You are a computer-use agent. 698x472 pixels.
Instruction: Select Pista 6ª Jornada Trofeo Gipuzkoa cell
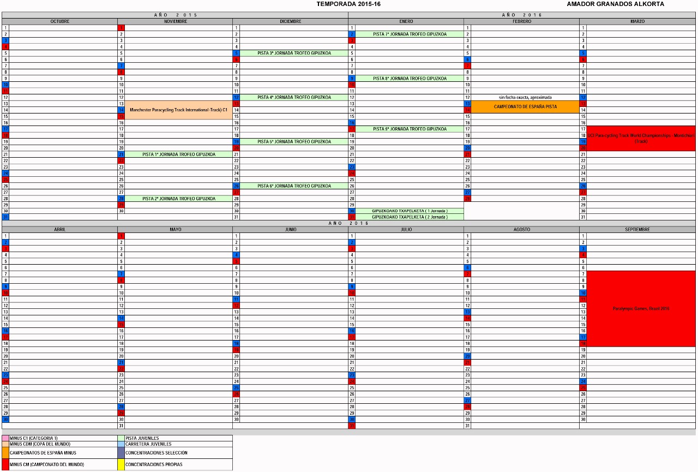pos(294,186)
